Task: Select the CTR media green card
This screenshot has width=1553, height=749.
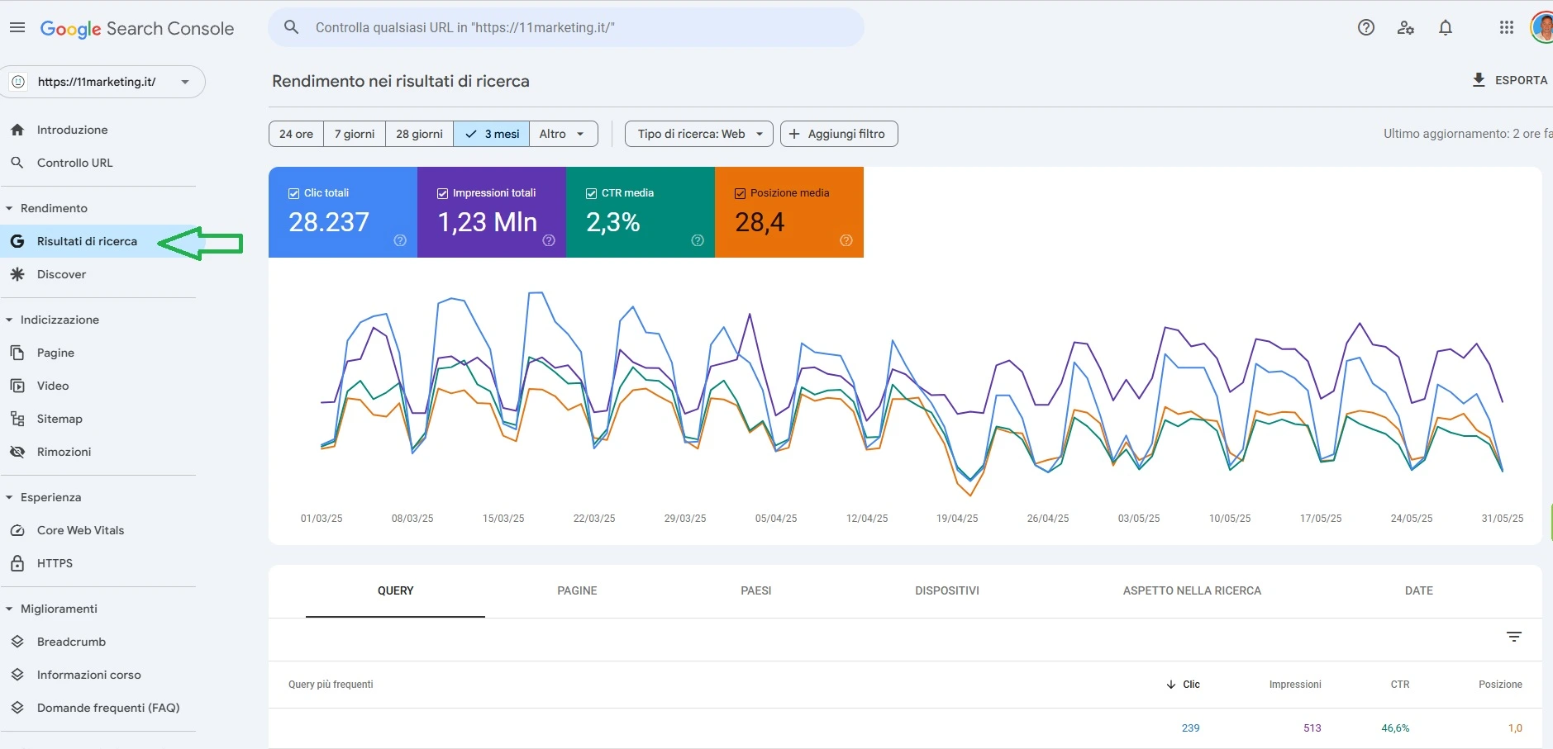Action: coord(640,213)
